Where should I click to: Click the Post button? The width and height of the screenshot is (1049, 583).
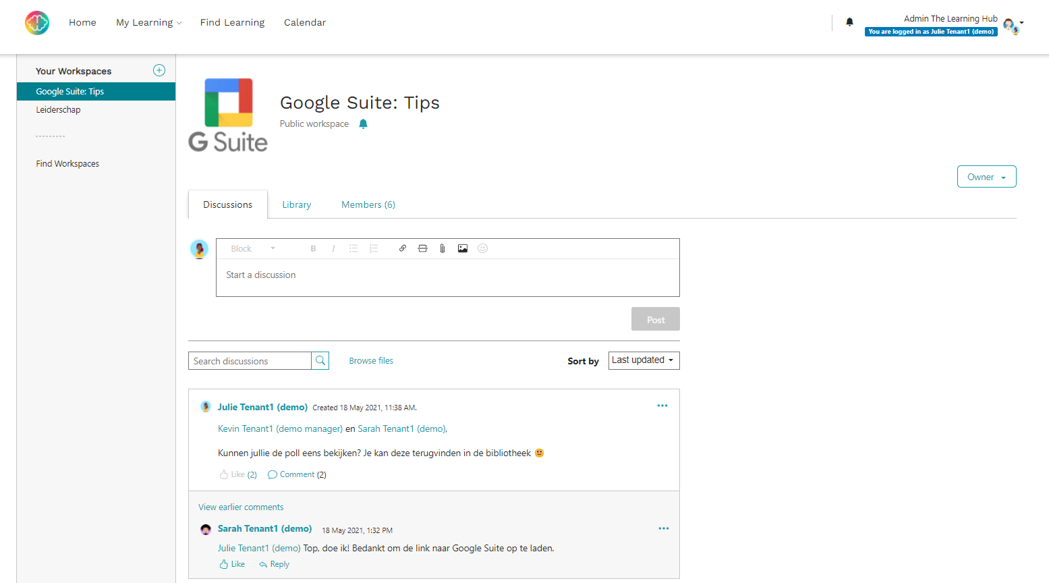pos(656,319)
